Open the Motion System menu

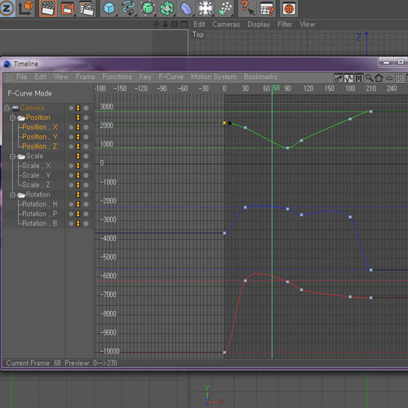coord(214,77)
